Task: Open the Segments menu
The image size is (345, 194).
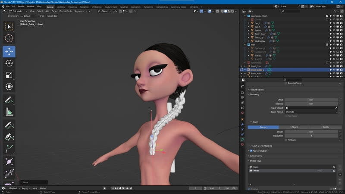Action: point(79,11)
